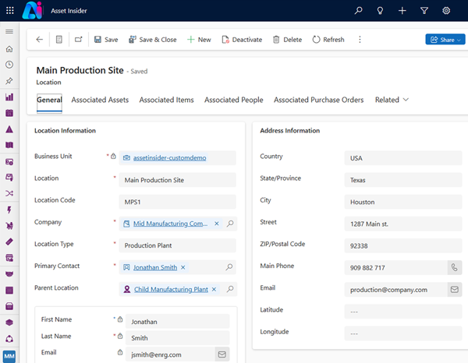The width and height of the screenshot is (468, 363).
Task: Open the settings gear
Action: pyautogui.click(x=446, y=11)
